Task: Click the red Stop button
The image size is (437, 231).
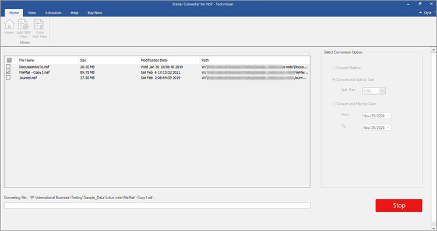Action: pos(399,205)
